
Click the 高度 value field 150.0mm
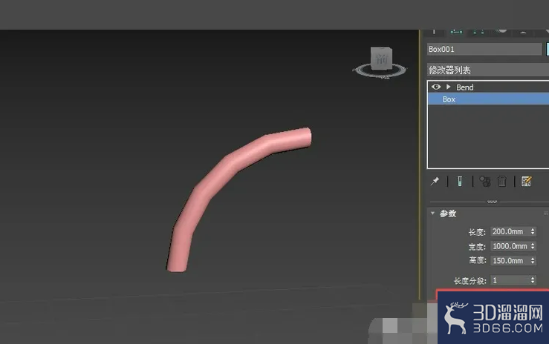coord(510,260)
